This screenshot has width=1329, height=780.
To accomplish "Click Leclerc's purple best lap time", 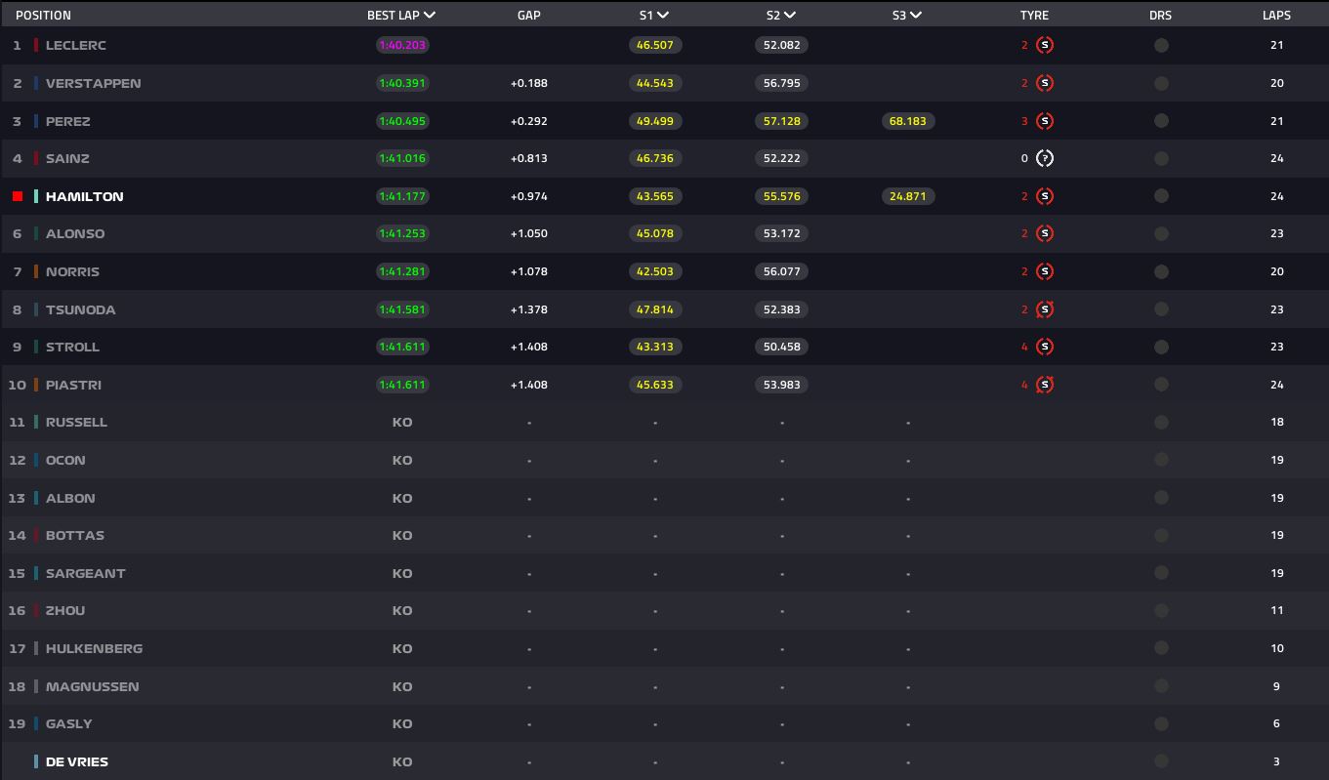I will coord(402,45).
